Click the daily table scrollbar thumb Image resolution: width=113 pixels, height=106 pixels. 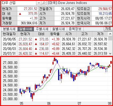coord(110,38)
